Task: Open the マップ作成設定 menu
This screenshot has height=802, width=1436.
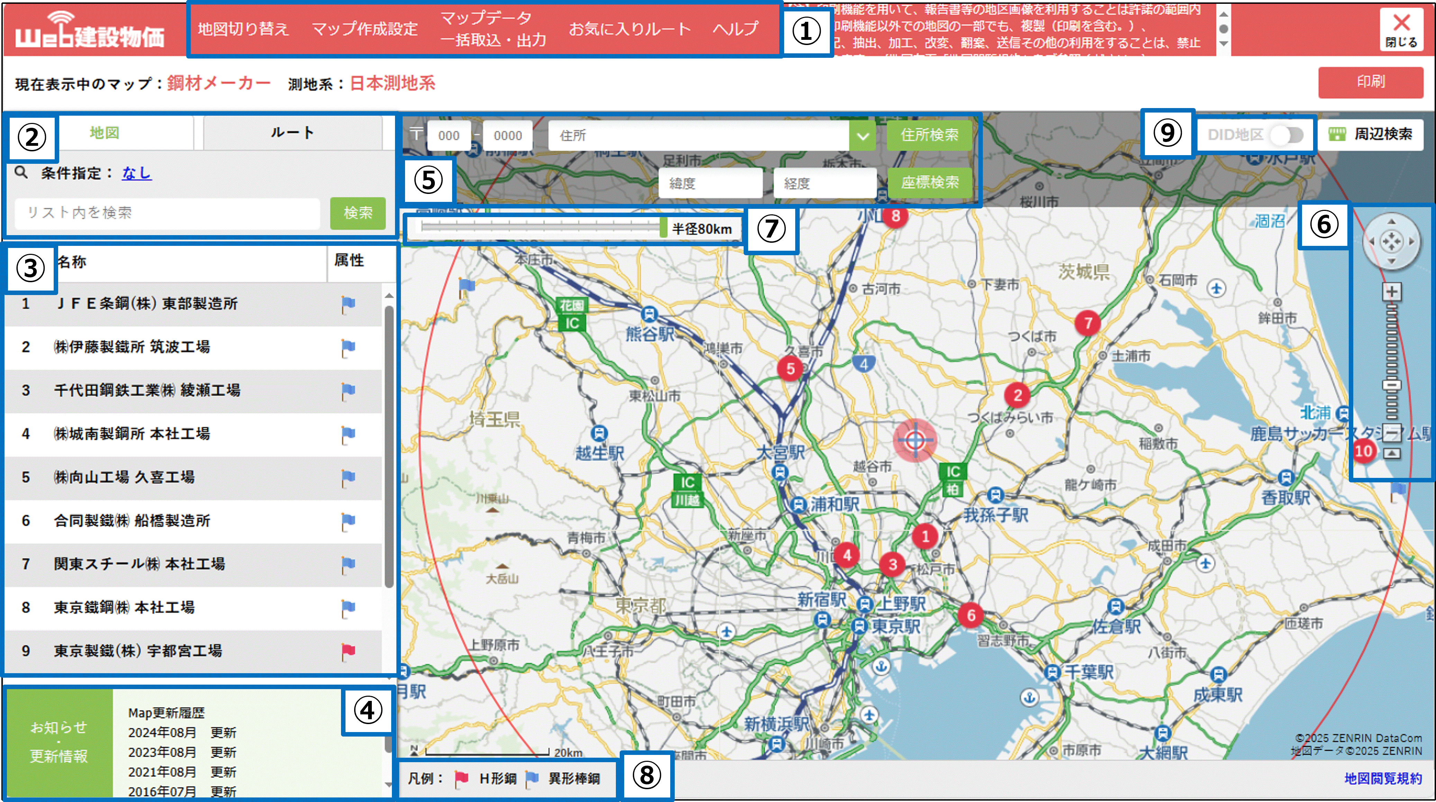Action: [x=365, y=29]
